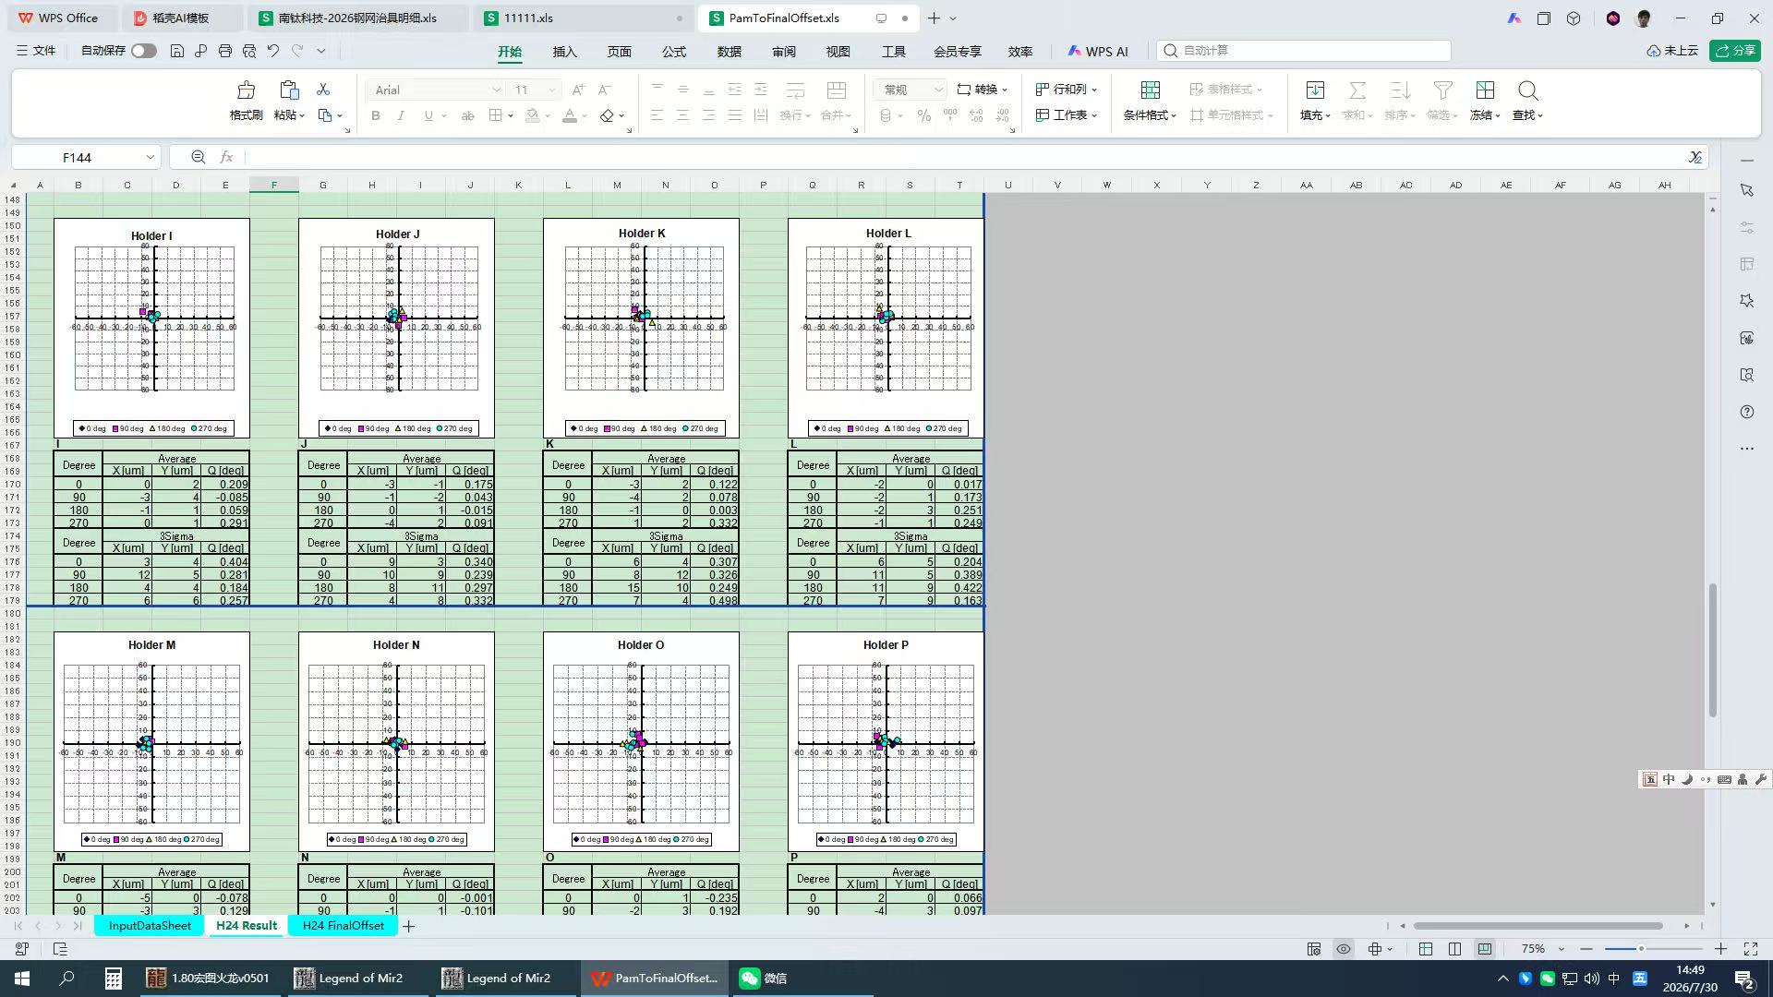Toggle the eye protection mode icon
Viewport: 1773px width, 997px height.
(1344, 949)
